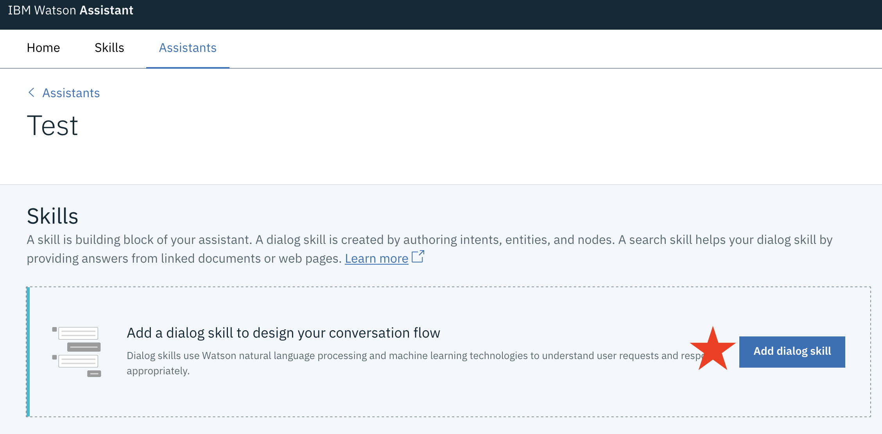Go back via Assistants breadcrumb link
This screenshot has width=882, height=434.
(x=71, y=93)
